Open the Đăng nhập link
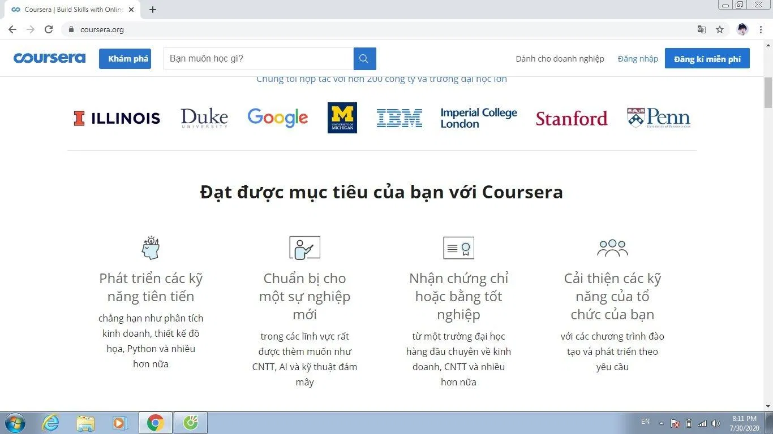 [x=638, y=58]
